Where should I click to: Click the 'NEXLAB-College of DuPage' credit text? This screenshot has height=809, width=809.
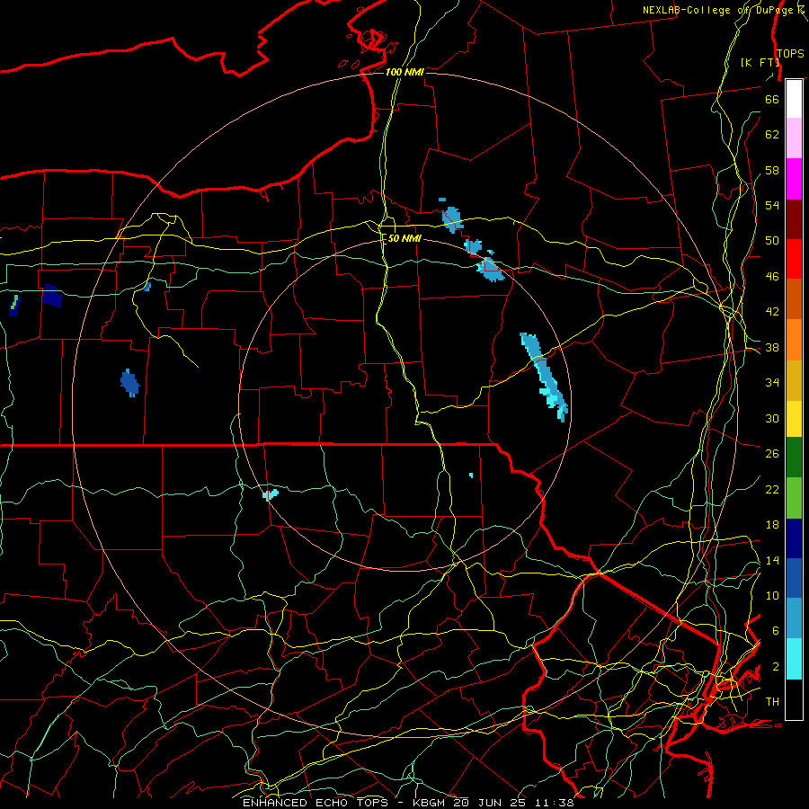[719, 10]
